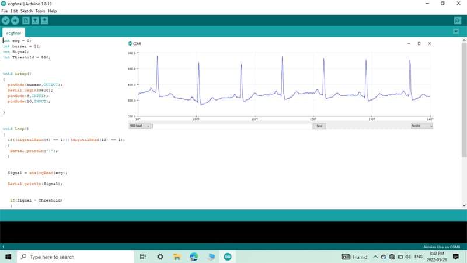Click the Save sketch icon

[45, 20]
